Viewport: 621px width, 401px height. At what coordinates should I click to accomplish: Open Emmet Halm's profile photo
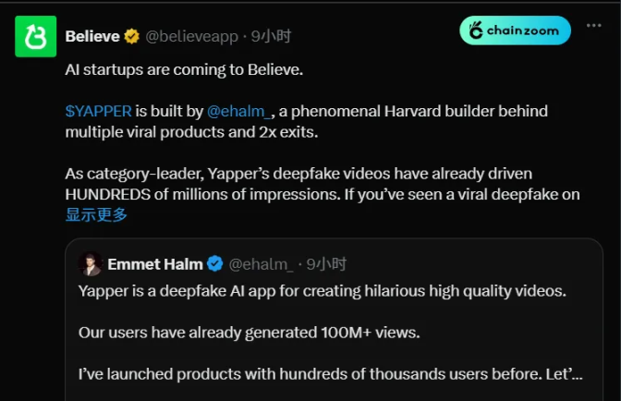[91, 263]
